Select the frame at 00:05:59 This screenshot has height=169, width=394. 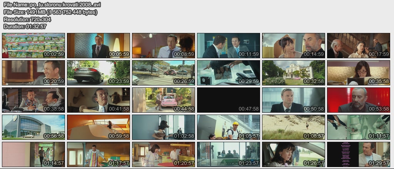point(98,46)
